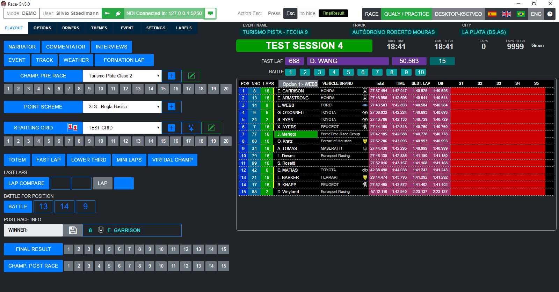The image size is (559, 292).
Task: Open the SETTINGS tab
Action: pos(156,28)
